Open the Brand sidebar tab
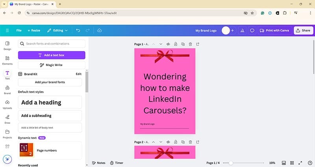This screenshot has height=167, width=315. tap(7, 90)
